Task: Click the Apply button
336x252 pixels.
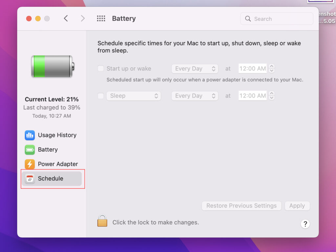Action: 297,206
